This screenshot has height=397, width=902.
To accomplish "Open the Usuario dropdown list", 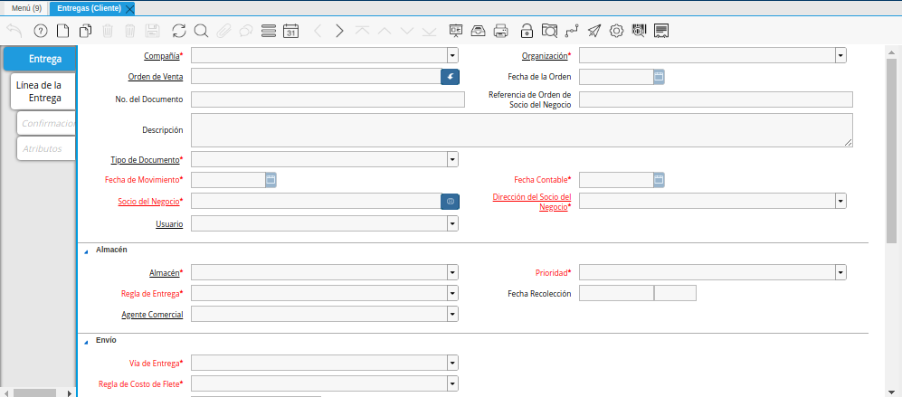I will click(x=453, y=223).
